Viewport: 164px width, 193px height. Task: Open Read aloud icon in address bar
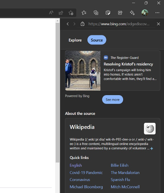pyautogui.click(x=51, y=12)
